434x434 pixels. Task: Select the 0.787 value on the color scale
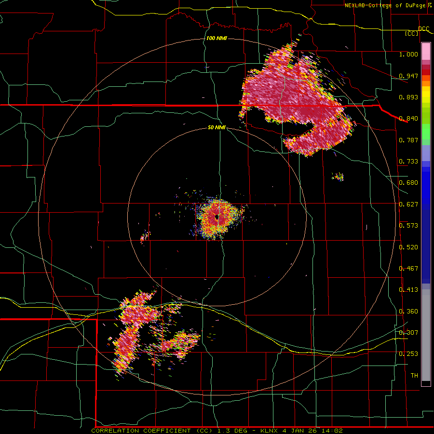(x=408, y=140)
